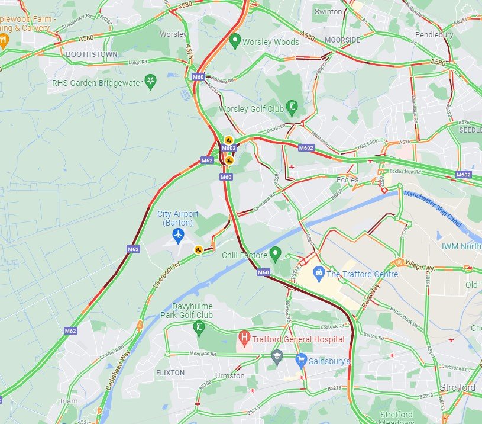This screenshot has height=424, width=482.
Task: Click the Davyhulme Park Golf Club marker
Action: click(199, 328)
